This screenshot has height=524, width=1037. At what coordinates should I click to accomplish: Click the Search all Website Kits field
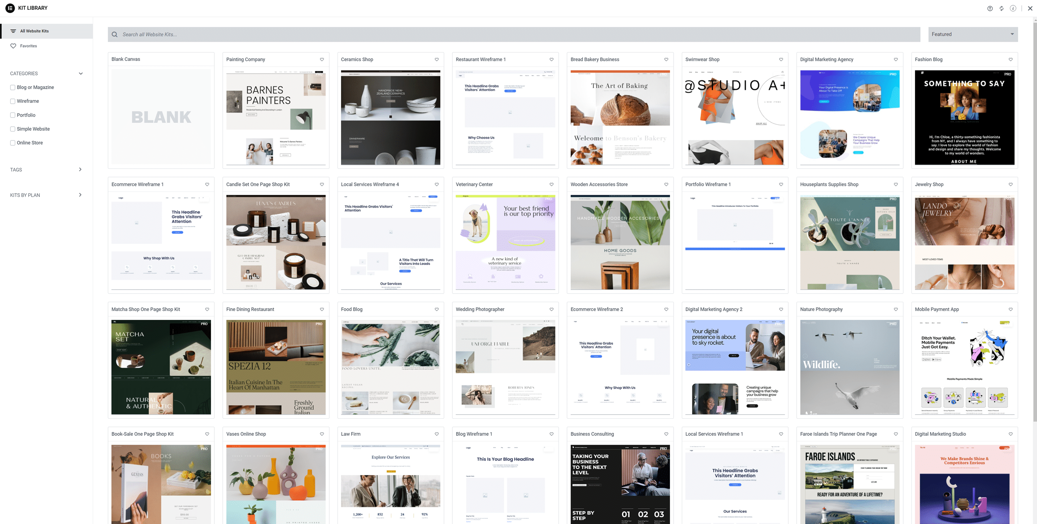click(x=514, y=34)
